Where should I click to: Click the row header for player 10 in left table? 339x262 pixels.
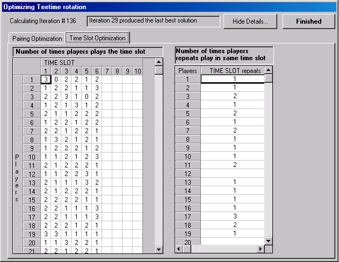[32, 157]
